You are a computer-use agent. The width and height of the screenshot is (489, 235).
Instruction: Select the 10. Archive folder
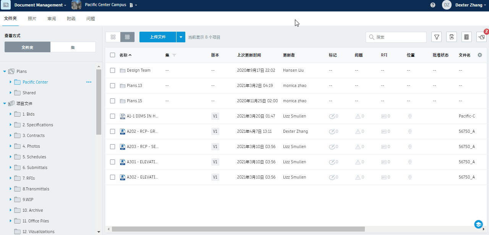click(32, 210)
